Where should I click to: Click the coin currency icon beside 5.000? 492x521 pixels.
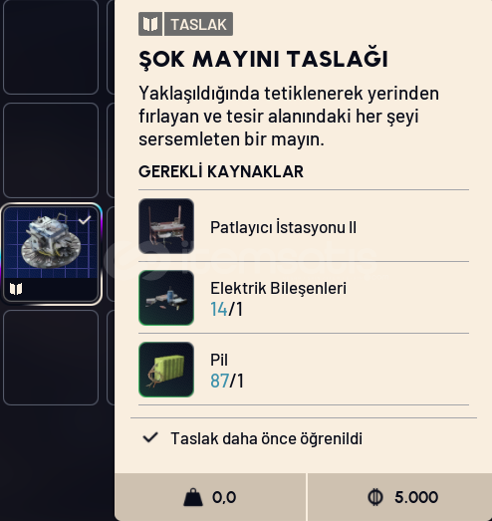click(375, 497)
